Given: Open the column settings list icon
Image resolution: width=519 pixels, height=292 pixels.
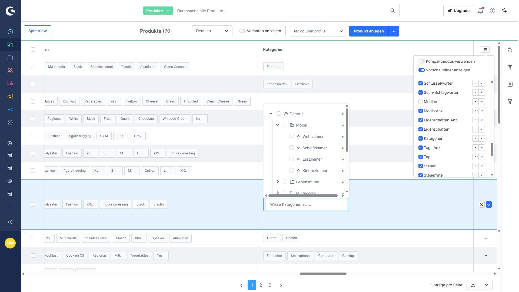Looking at the screenshot, I should coord(485,50).
